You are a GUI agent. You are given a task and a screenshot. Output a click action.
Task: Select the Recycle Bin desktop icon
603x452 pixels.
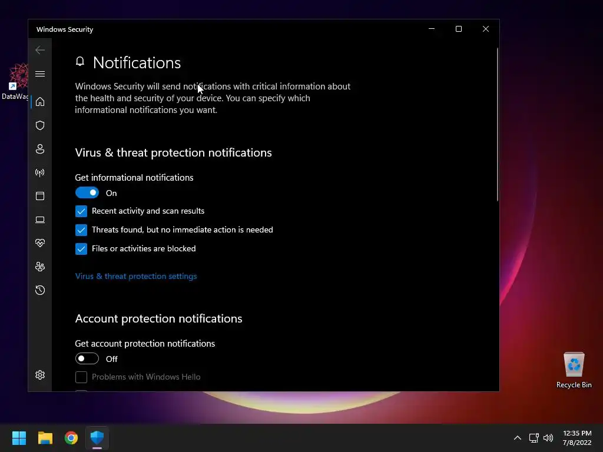tap(574, 370)
